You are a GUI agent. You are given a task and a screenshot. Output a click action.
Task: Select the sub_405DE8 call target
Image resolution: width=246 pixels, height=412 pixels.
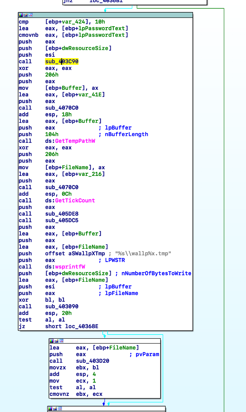pos(62,214)
